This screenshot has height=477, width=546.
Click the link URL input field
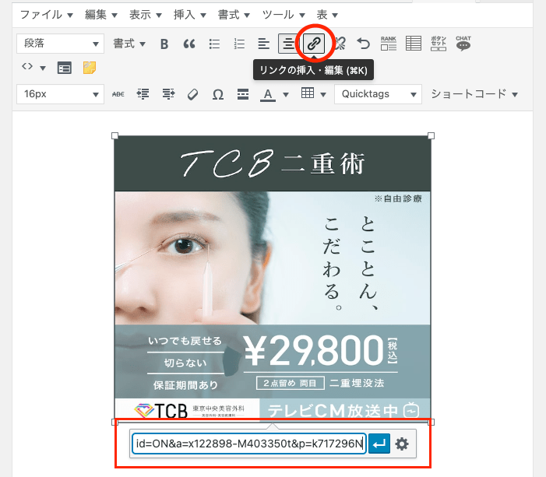pos(249,444)
